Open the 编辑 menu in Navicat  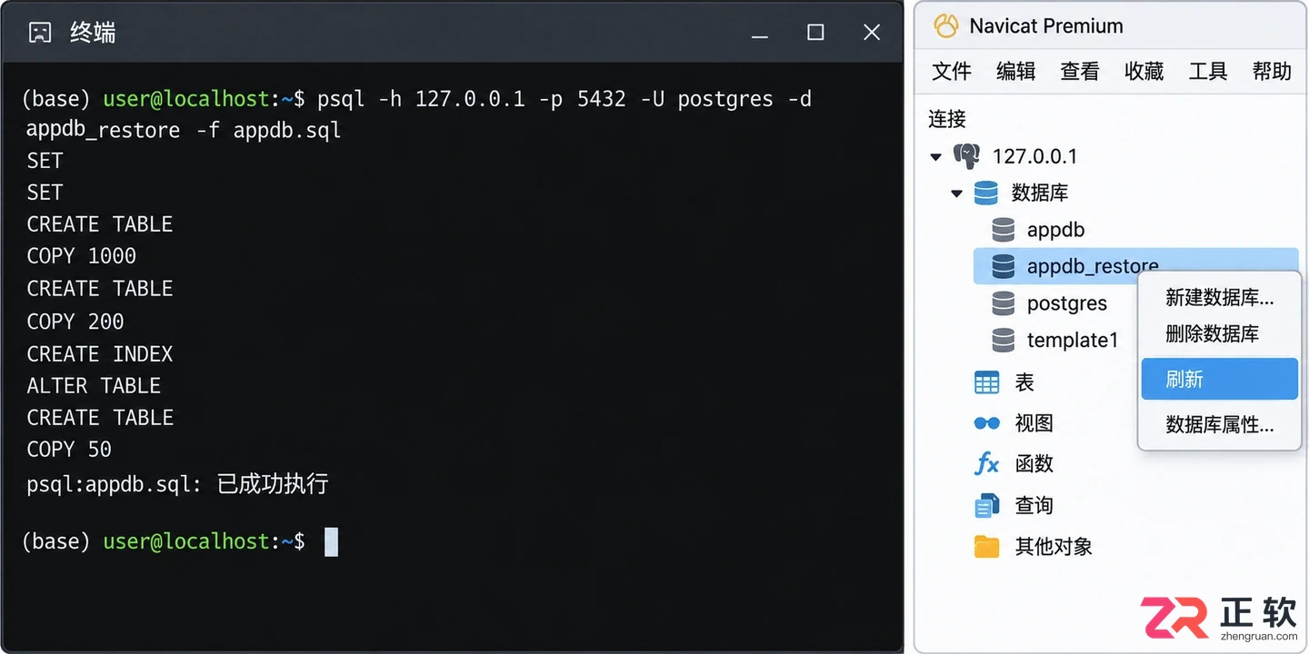1015,72
